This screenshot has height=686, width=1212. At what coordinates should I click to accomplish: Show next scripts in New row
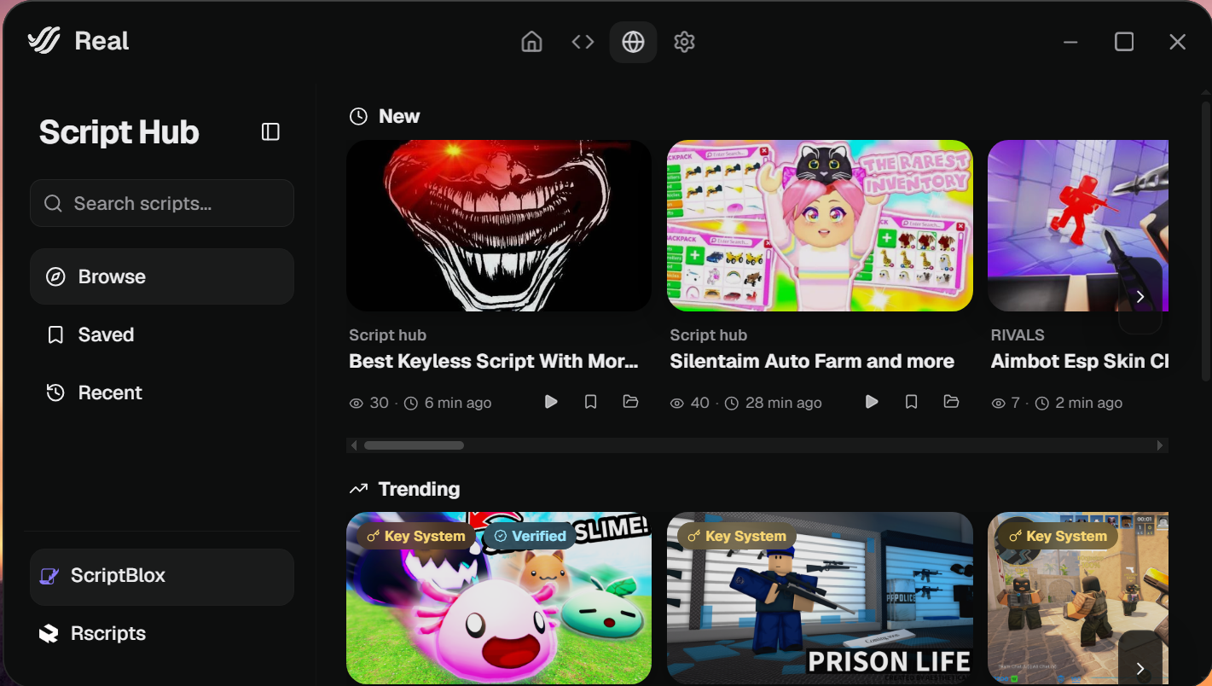1140,297
